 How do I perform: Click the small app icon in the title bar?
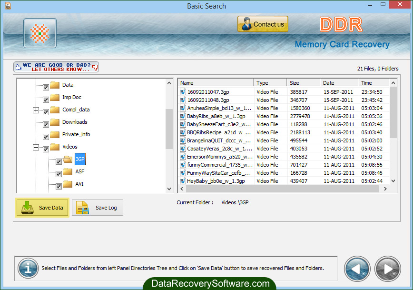[7, 4]
